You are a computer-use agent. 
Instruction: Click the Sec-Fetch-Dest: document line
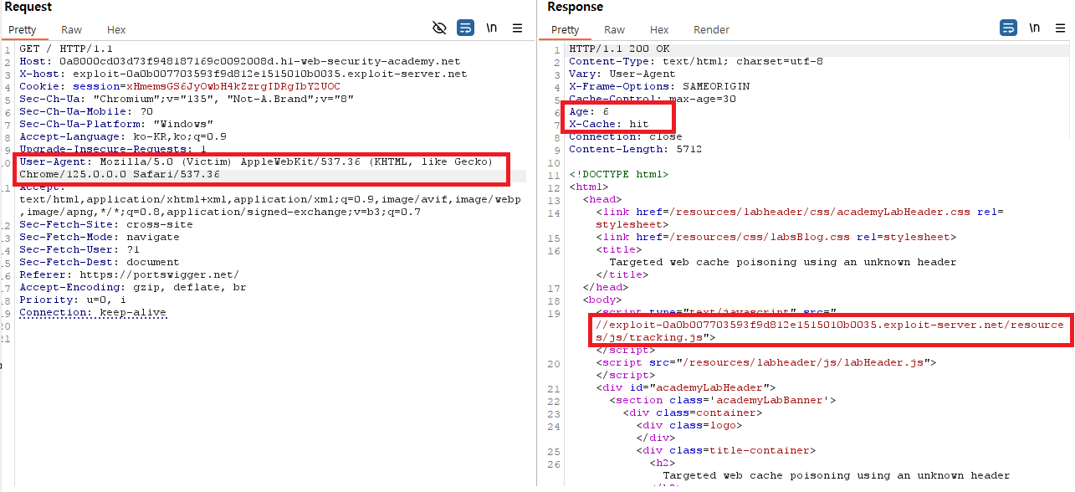[100, 262]
